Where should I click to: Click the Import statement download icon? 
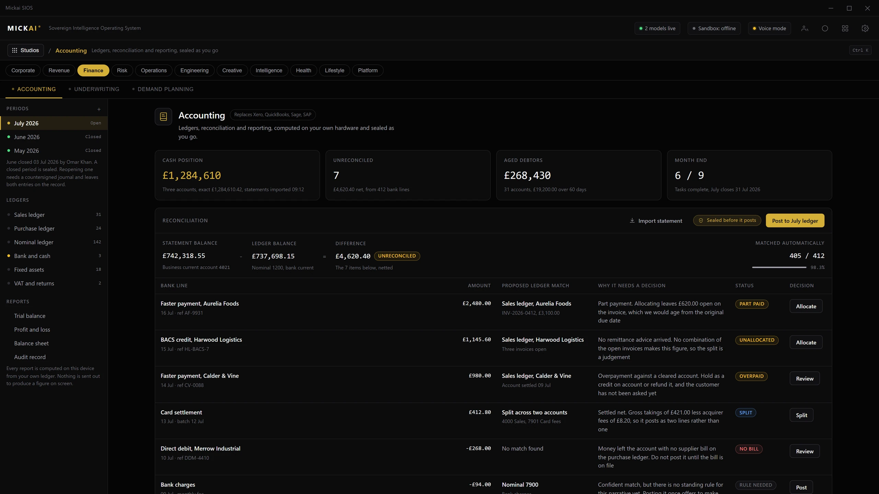tap(632, 221)
